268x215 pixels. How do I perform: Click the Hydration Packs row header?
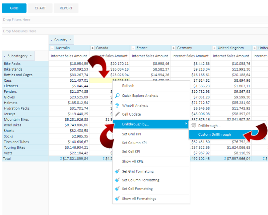25,109
